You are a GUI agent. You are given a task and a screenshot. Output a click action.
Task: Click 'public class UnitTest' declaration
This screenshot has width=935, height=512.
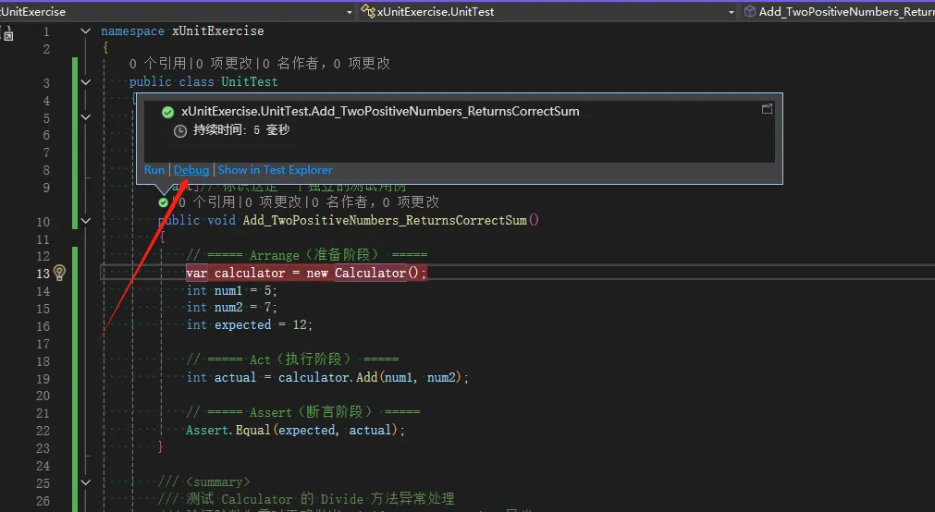coord(203,81)
